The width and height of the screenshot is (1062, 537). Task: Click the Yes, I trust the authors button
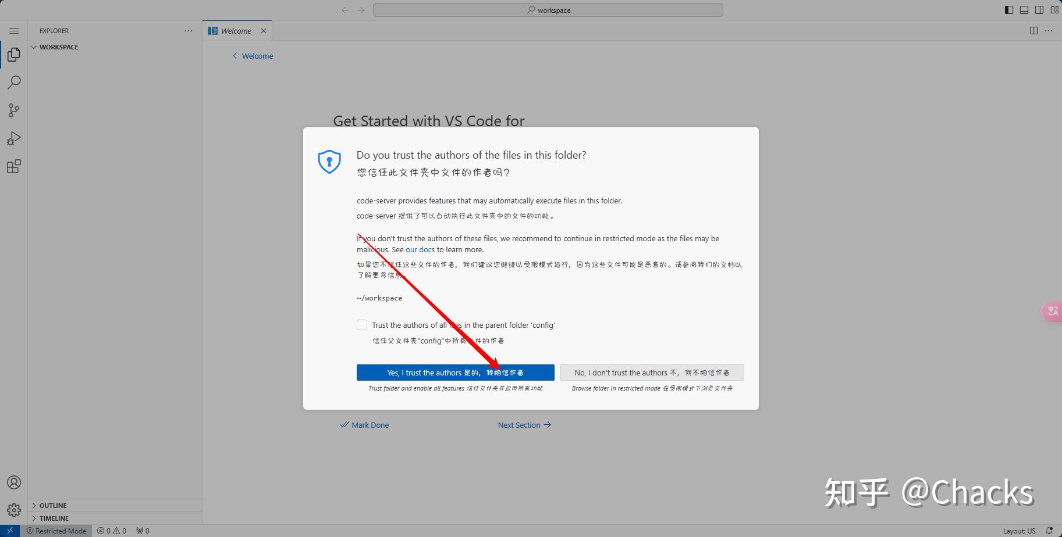click(x=455, y=373)
